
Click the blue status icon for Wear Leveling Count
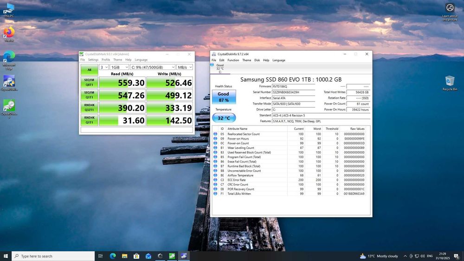215,148
